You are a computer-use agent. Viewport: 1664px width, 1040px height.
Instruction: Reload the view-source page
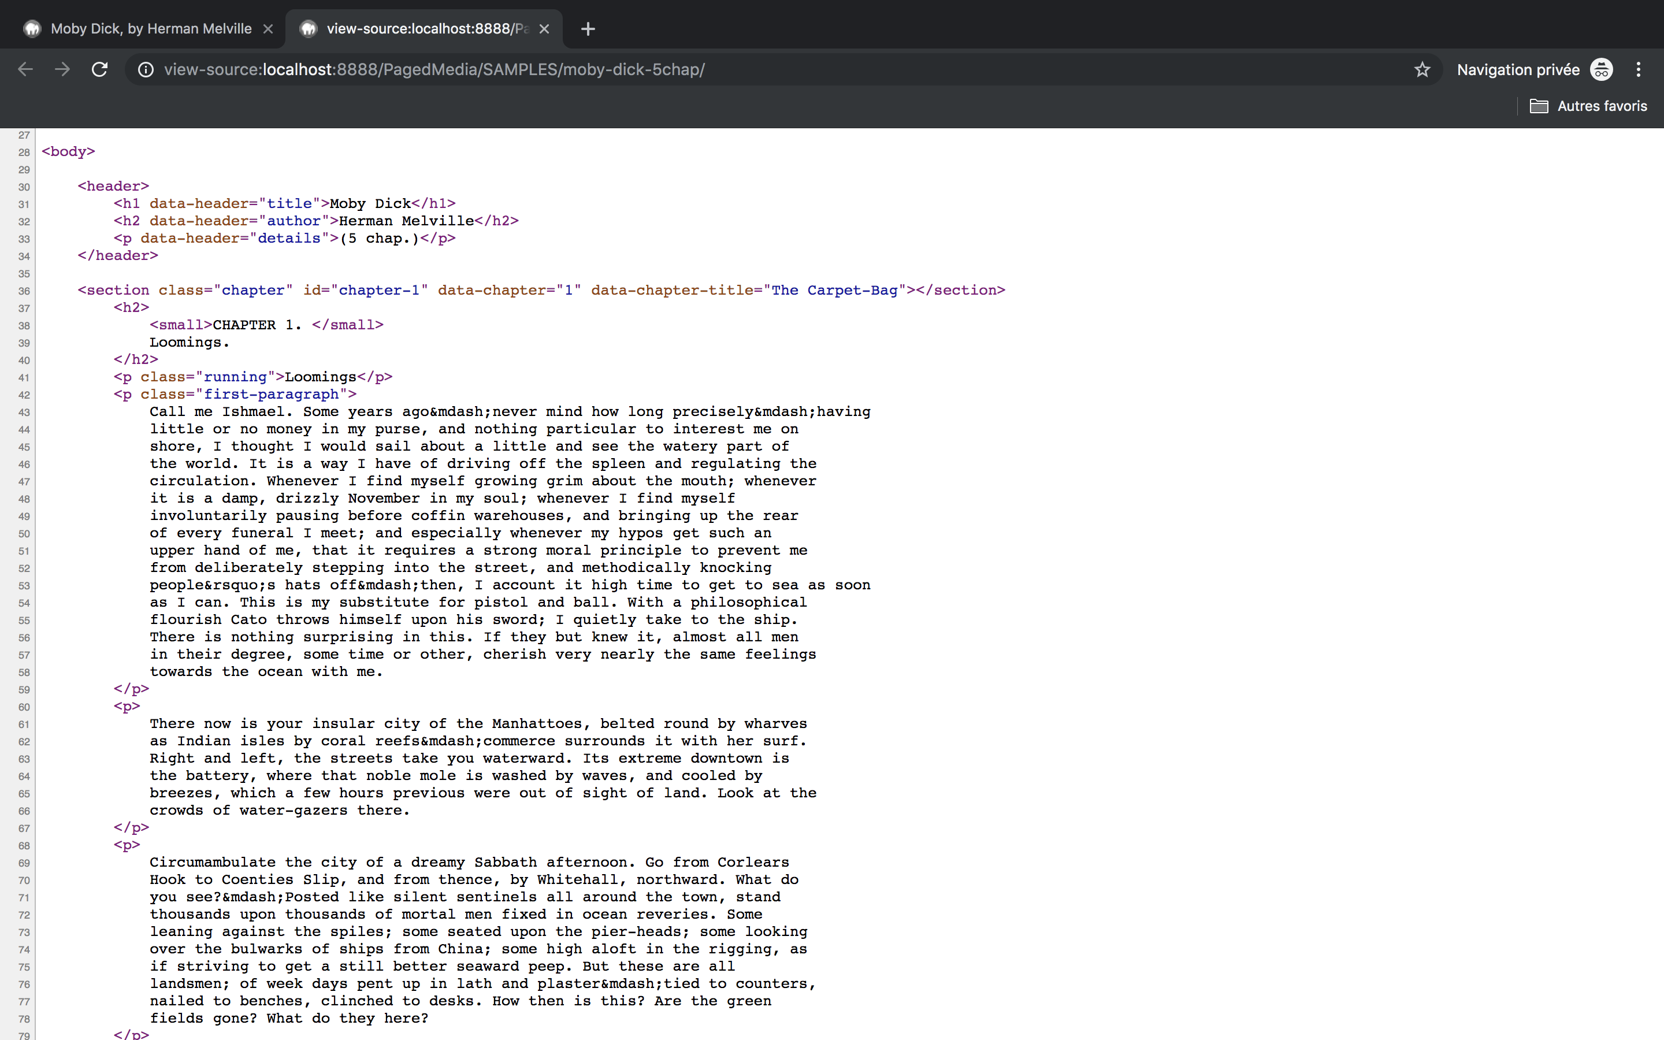click(x=100, y=69)
